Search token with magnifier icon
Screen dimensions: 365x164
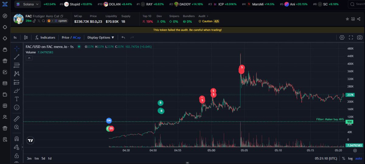point(43,21)
